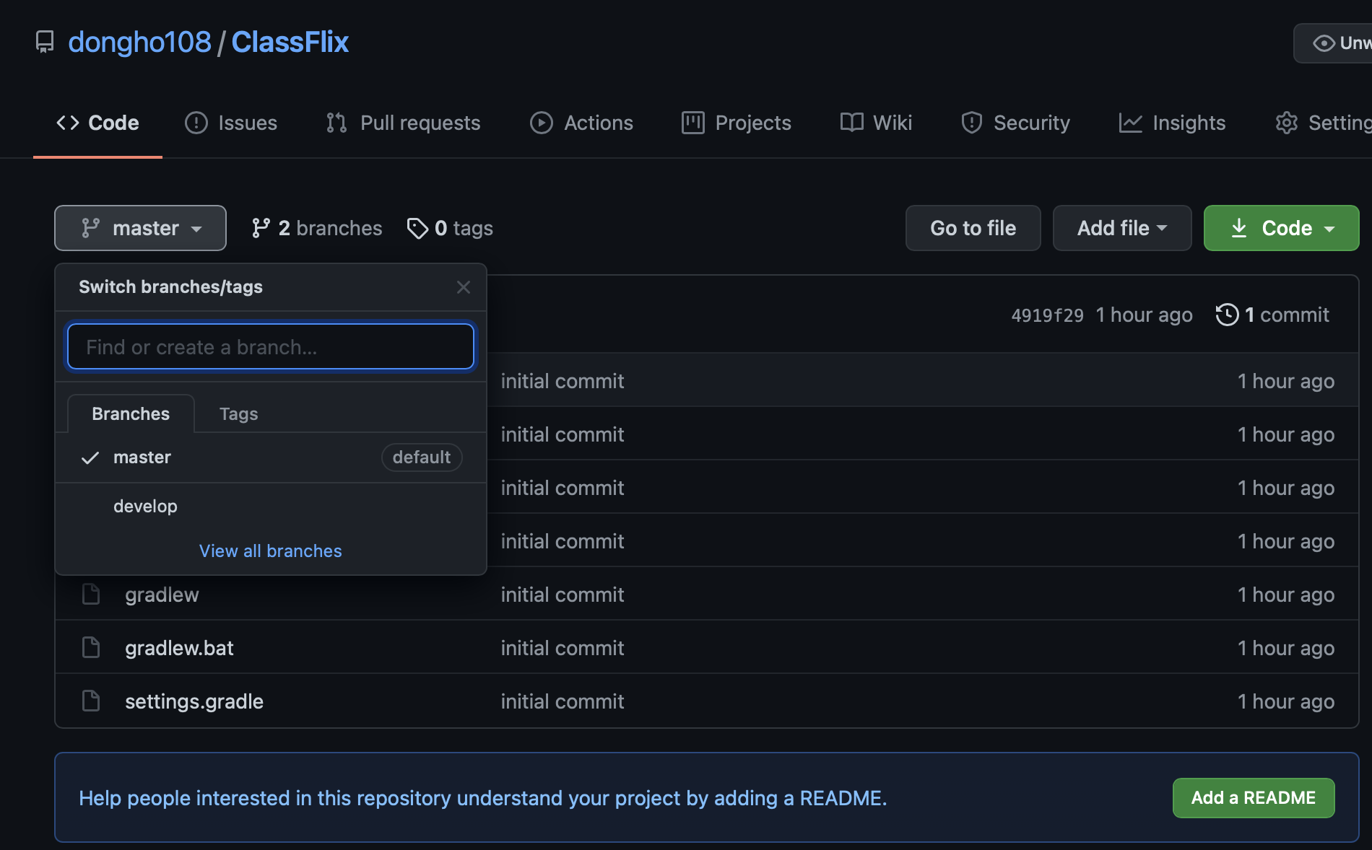Select the Tags tab in the popup
The image size is (1372, 850).
coord(238,413)
